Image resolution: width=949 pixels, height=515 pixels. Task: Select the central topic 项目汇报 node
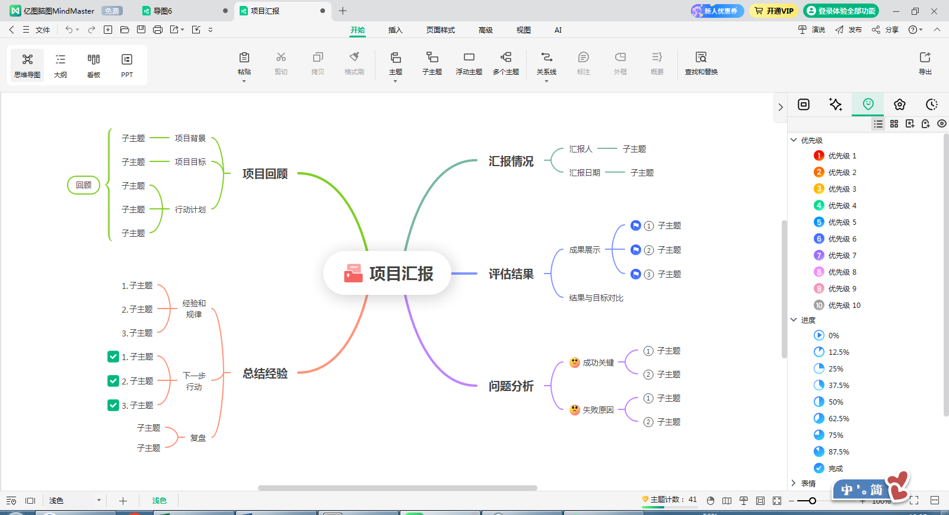tap(388, 274)
